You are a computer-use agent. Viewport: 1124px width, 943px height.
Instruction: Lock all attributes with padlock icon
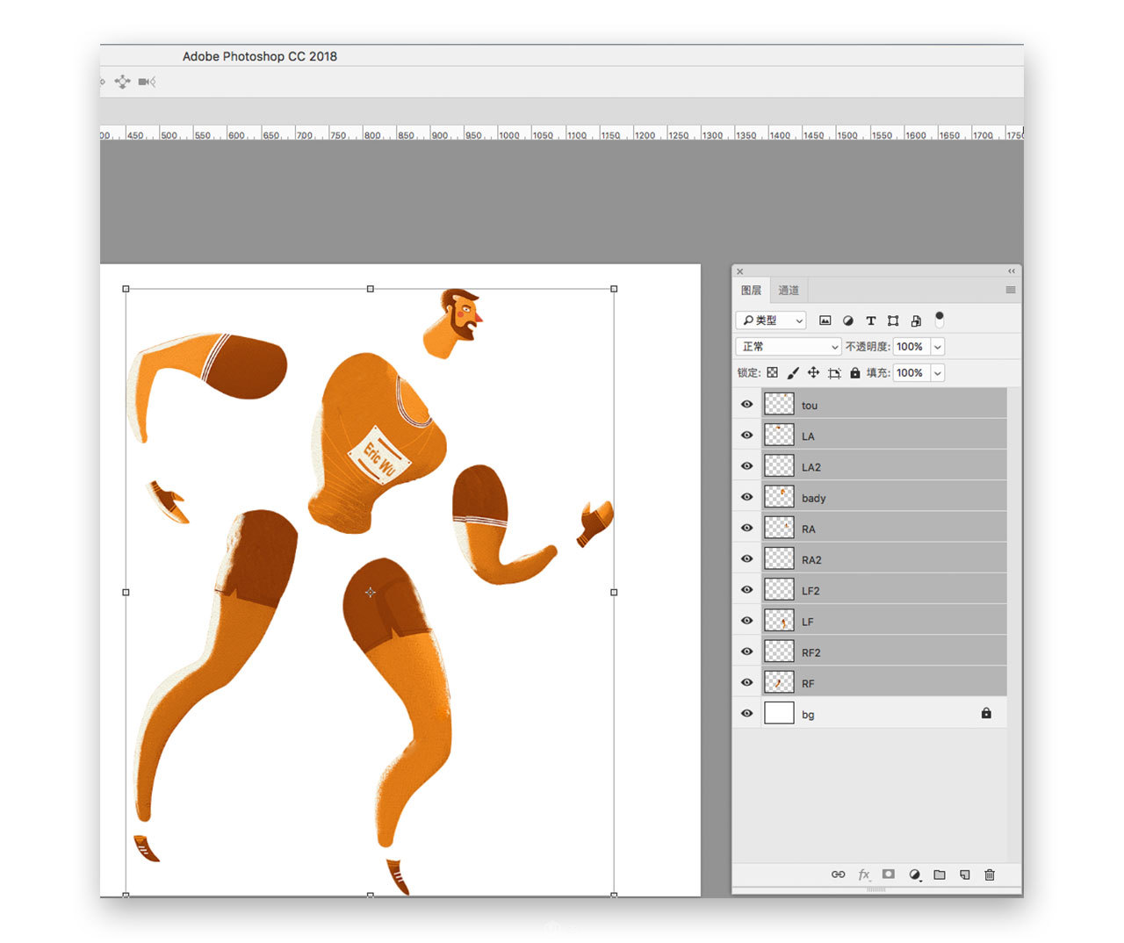tap(854, 373)
